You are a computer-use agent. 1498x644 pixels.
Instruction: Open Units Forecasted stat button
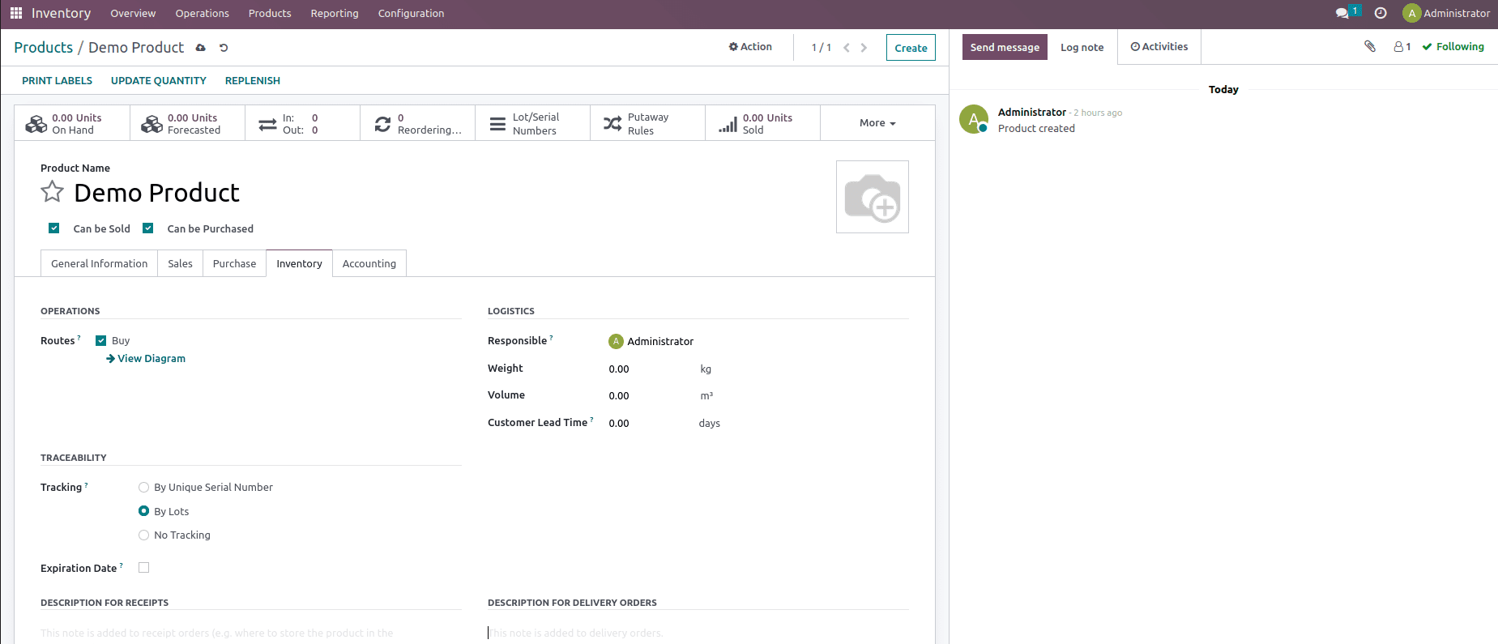187,123
